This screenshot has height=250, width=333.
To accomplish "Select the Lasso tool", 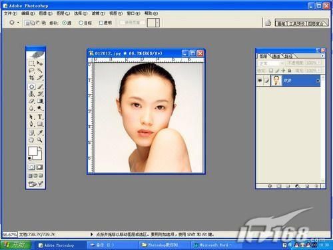I will click(x=32, y=71).
